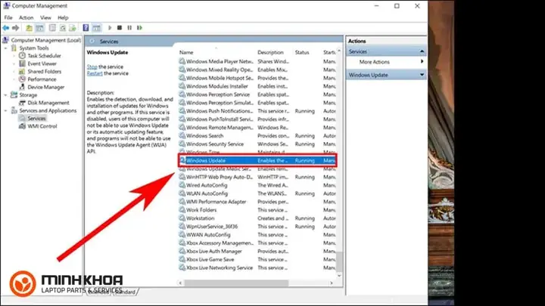
Task: Click Stop the service link
Action: (x=92, y=66)
